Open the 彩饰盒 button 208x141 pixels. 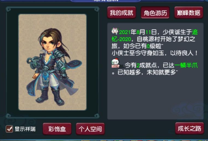point(57,129)
